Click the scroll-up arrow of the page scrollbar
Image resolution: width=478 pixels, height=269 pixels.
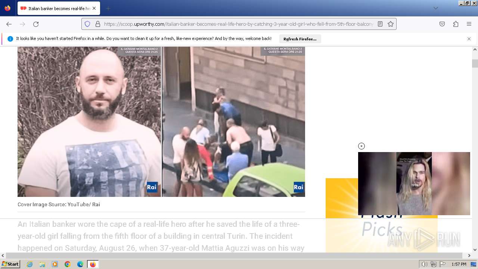coord(475,49)
